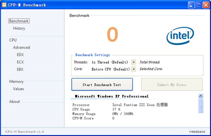
Task: Click the large orange score number 0
Action: pos(113,34)
